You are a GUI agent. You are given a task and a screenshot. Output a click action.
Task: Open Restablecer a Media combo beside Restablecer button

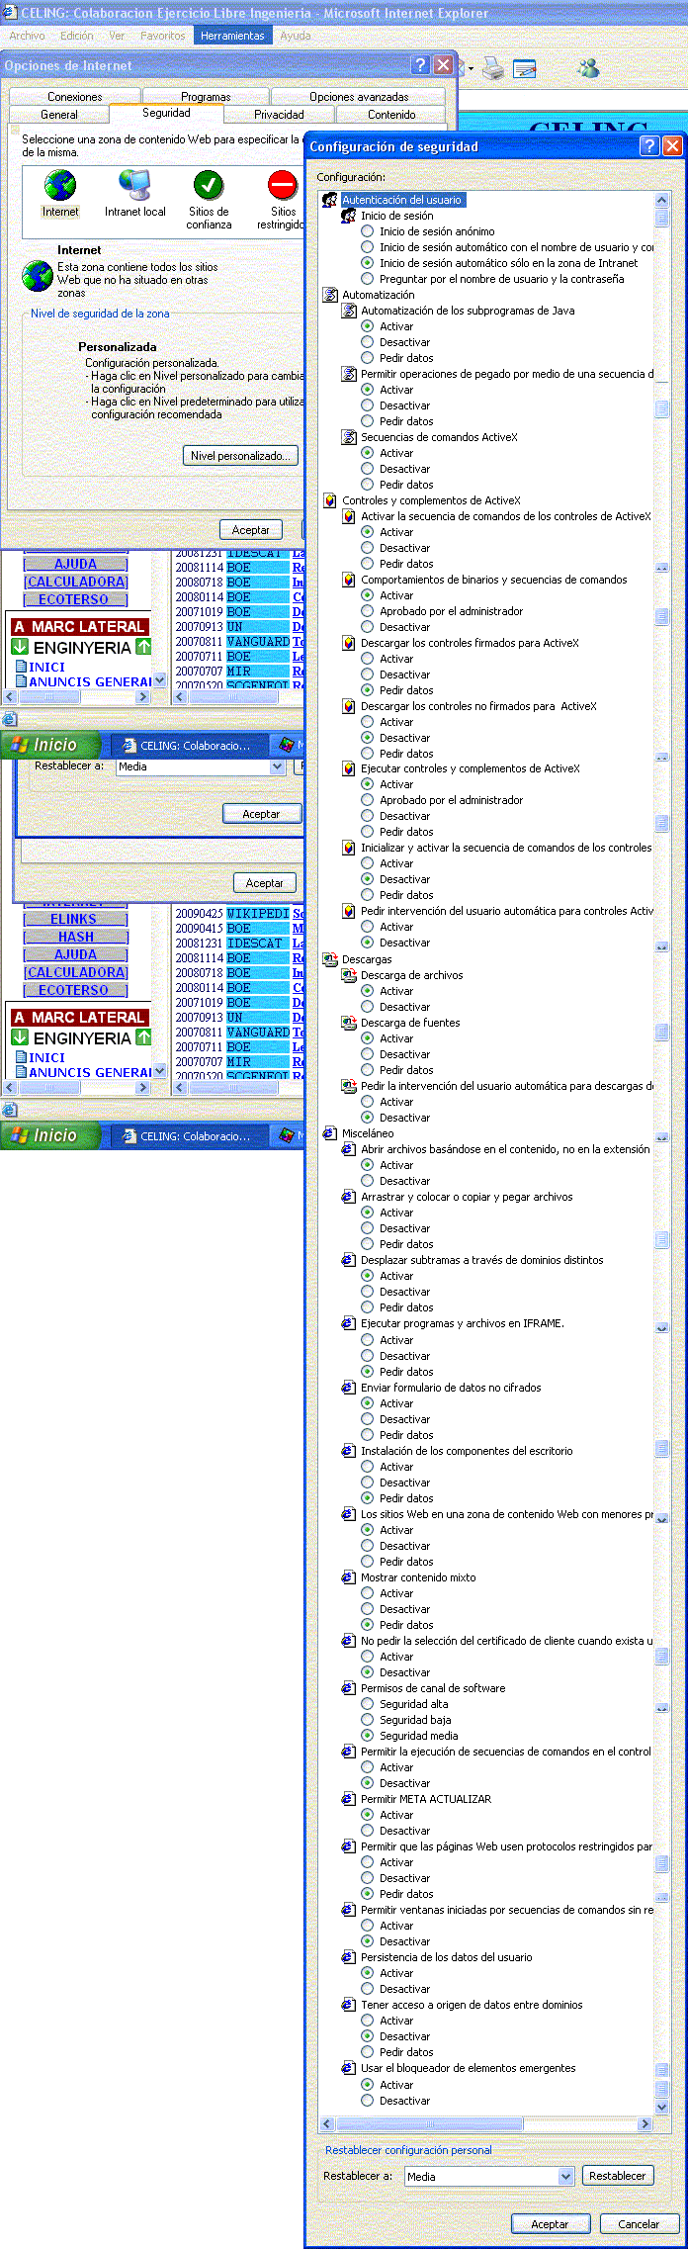pos(489,2176)
